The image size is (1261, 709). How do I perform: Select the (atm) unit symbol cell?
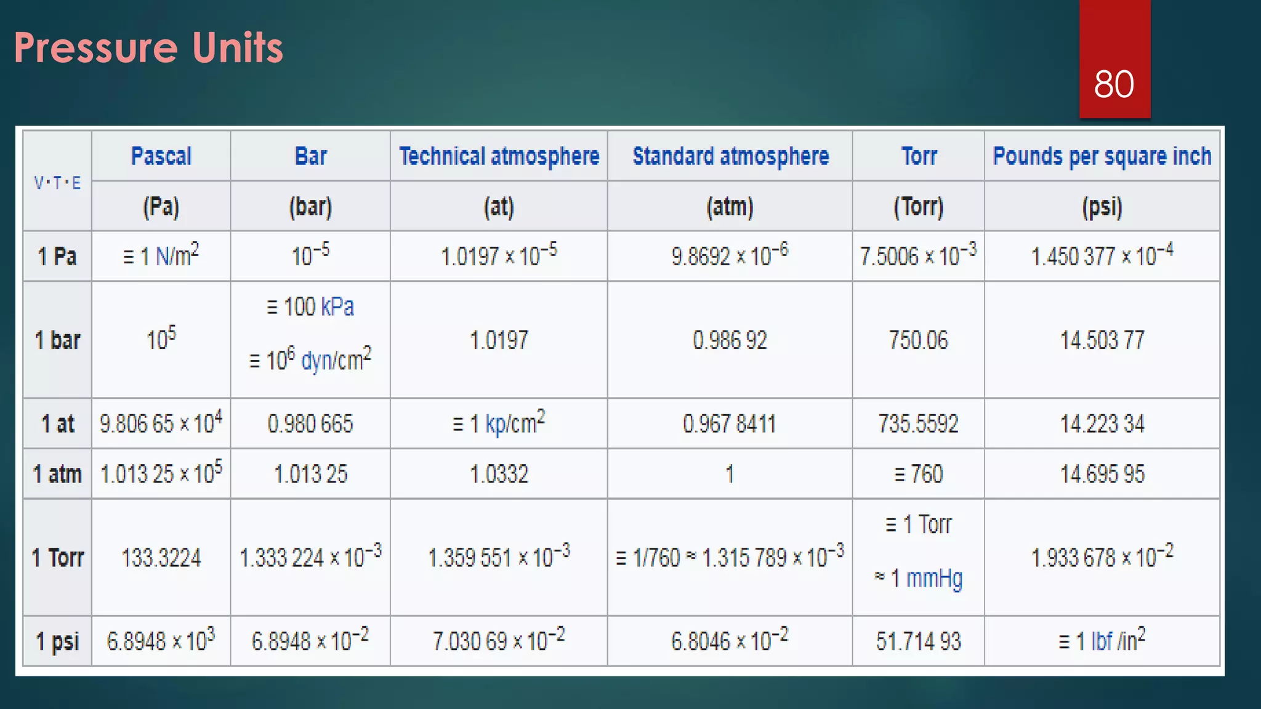(x=730, y=206)
